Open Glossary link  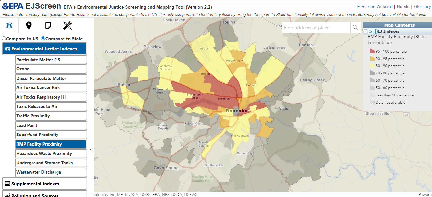tap(422, 7)
